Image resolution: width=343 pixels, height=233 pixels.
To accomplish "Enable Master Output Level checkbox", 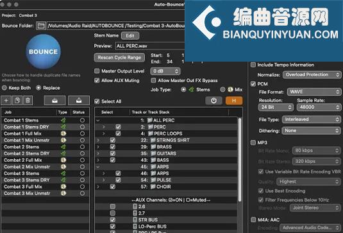I will pyautogui.click(x=97, y=71).
